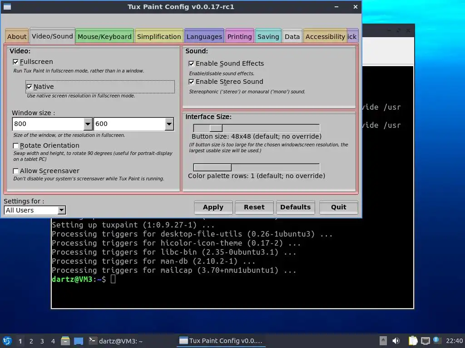Click the window height 600 input field
The image size is (465, 348).
coord(129,124)
